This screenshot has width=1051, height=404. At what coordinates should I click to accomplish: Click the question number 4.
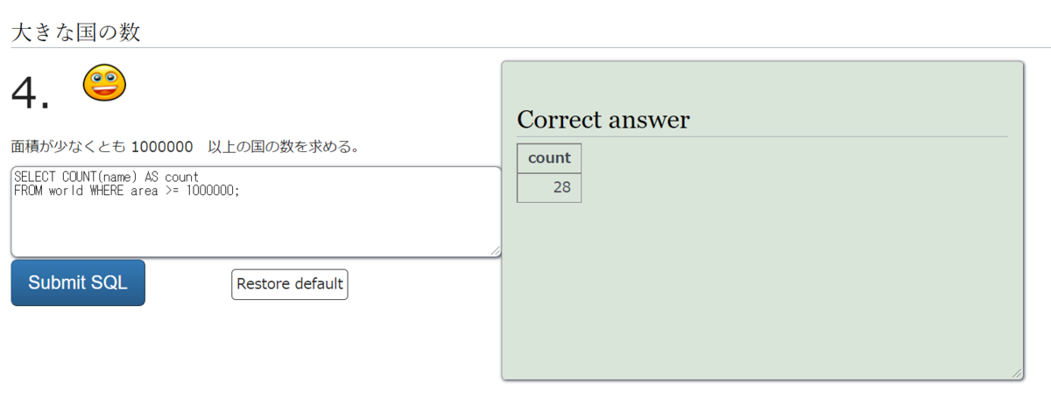point(30,93)
